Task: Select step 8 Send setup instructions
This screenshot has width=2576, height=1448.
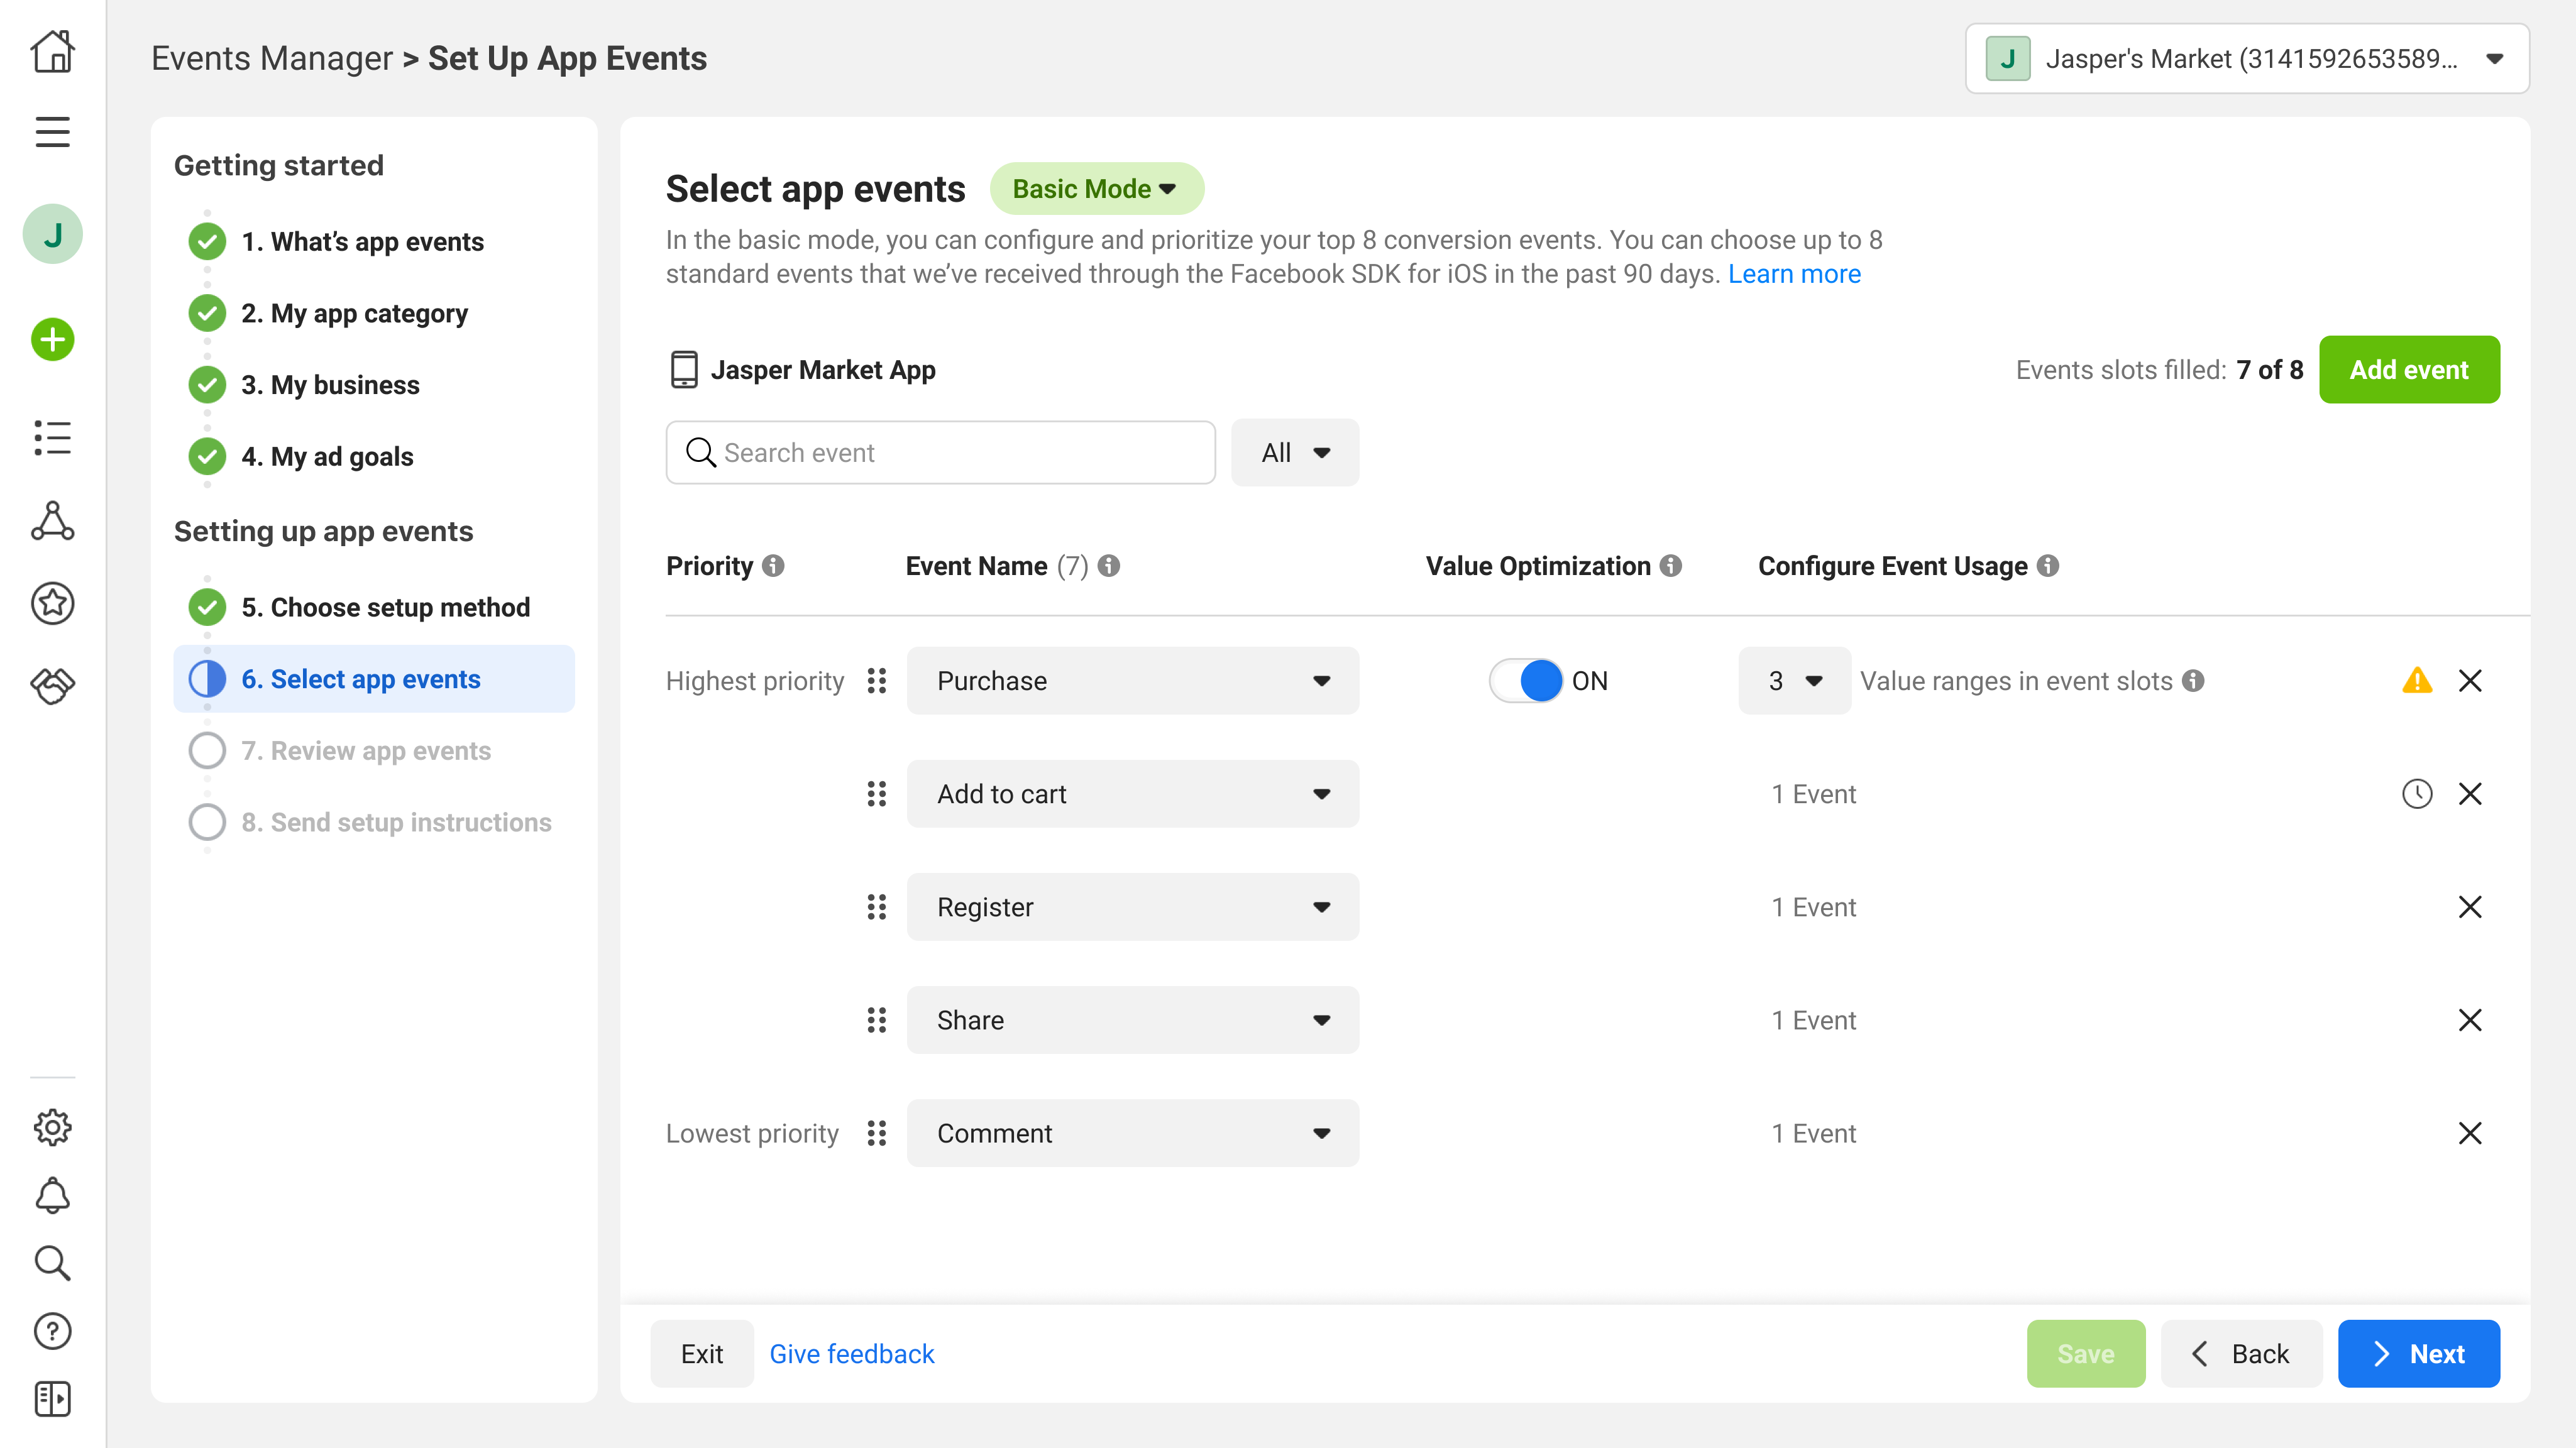Action: pos(396,822)
